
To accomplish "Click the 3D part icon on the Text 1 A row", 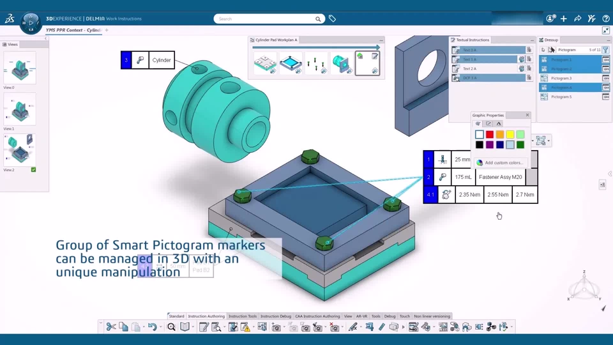I will pos(521,59).
